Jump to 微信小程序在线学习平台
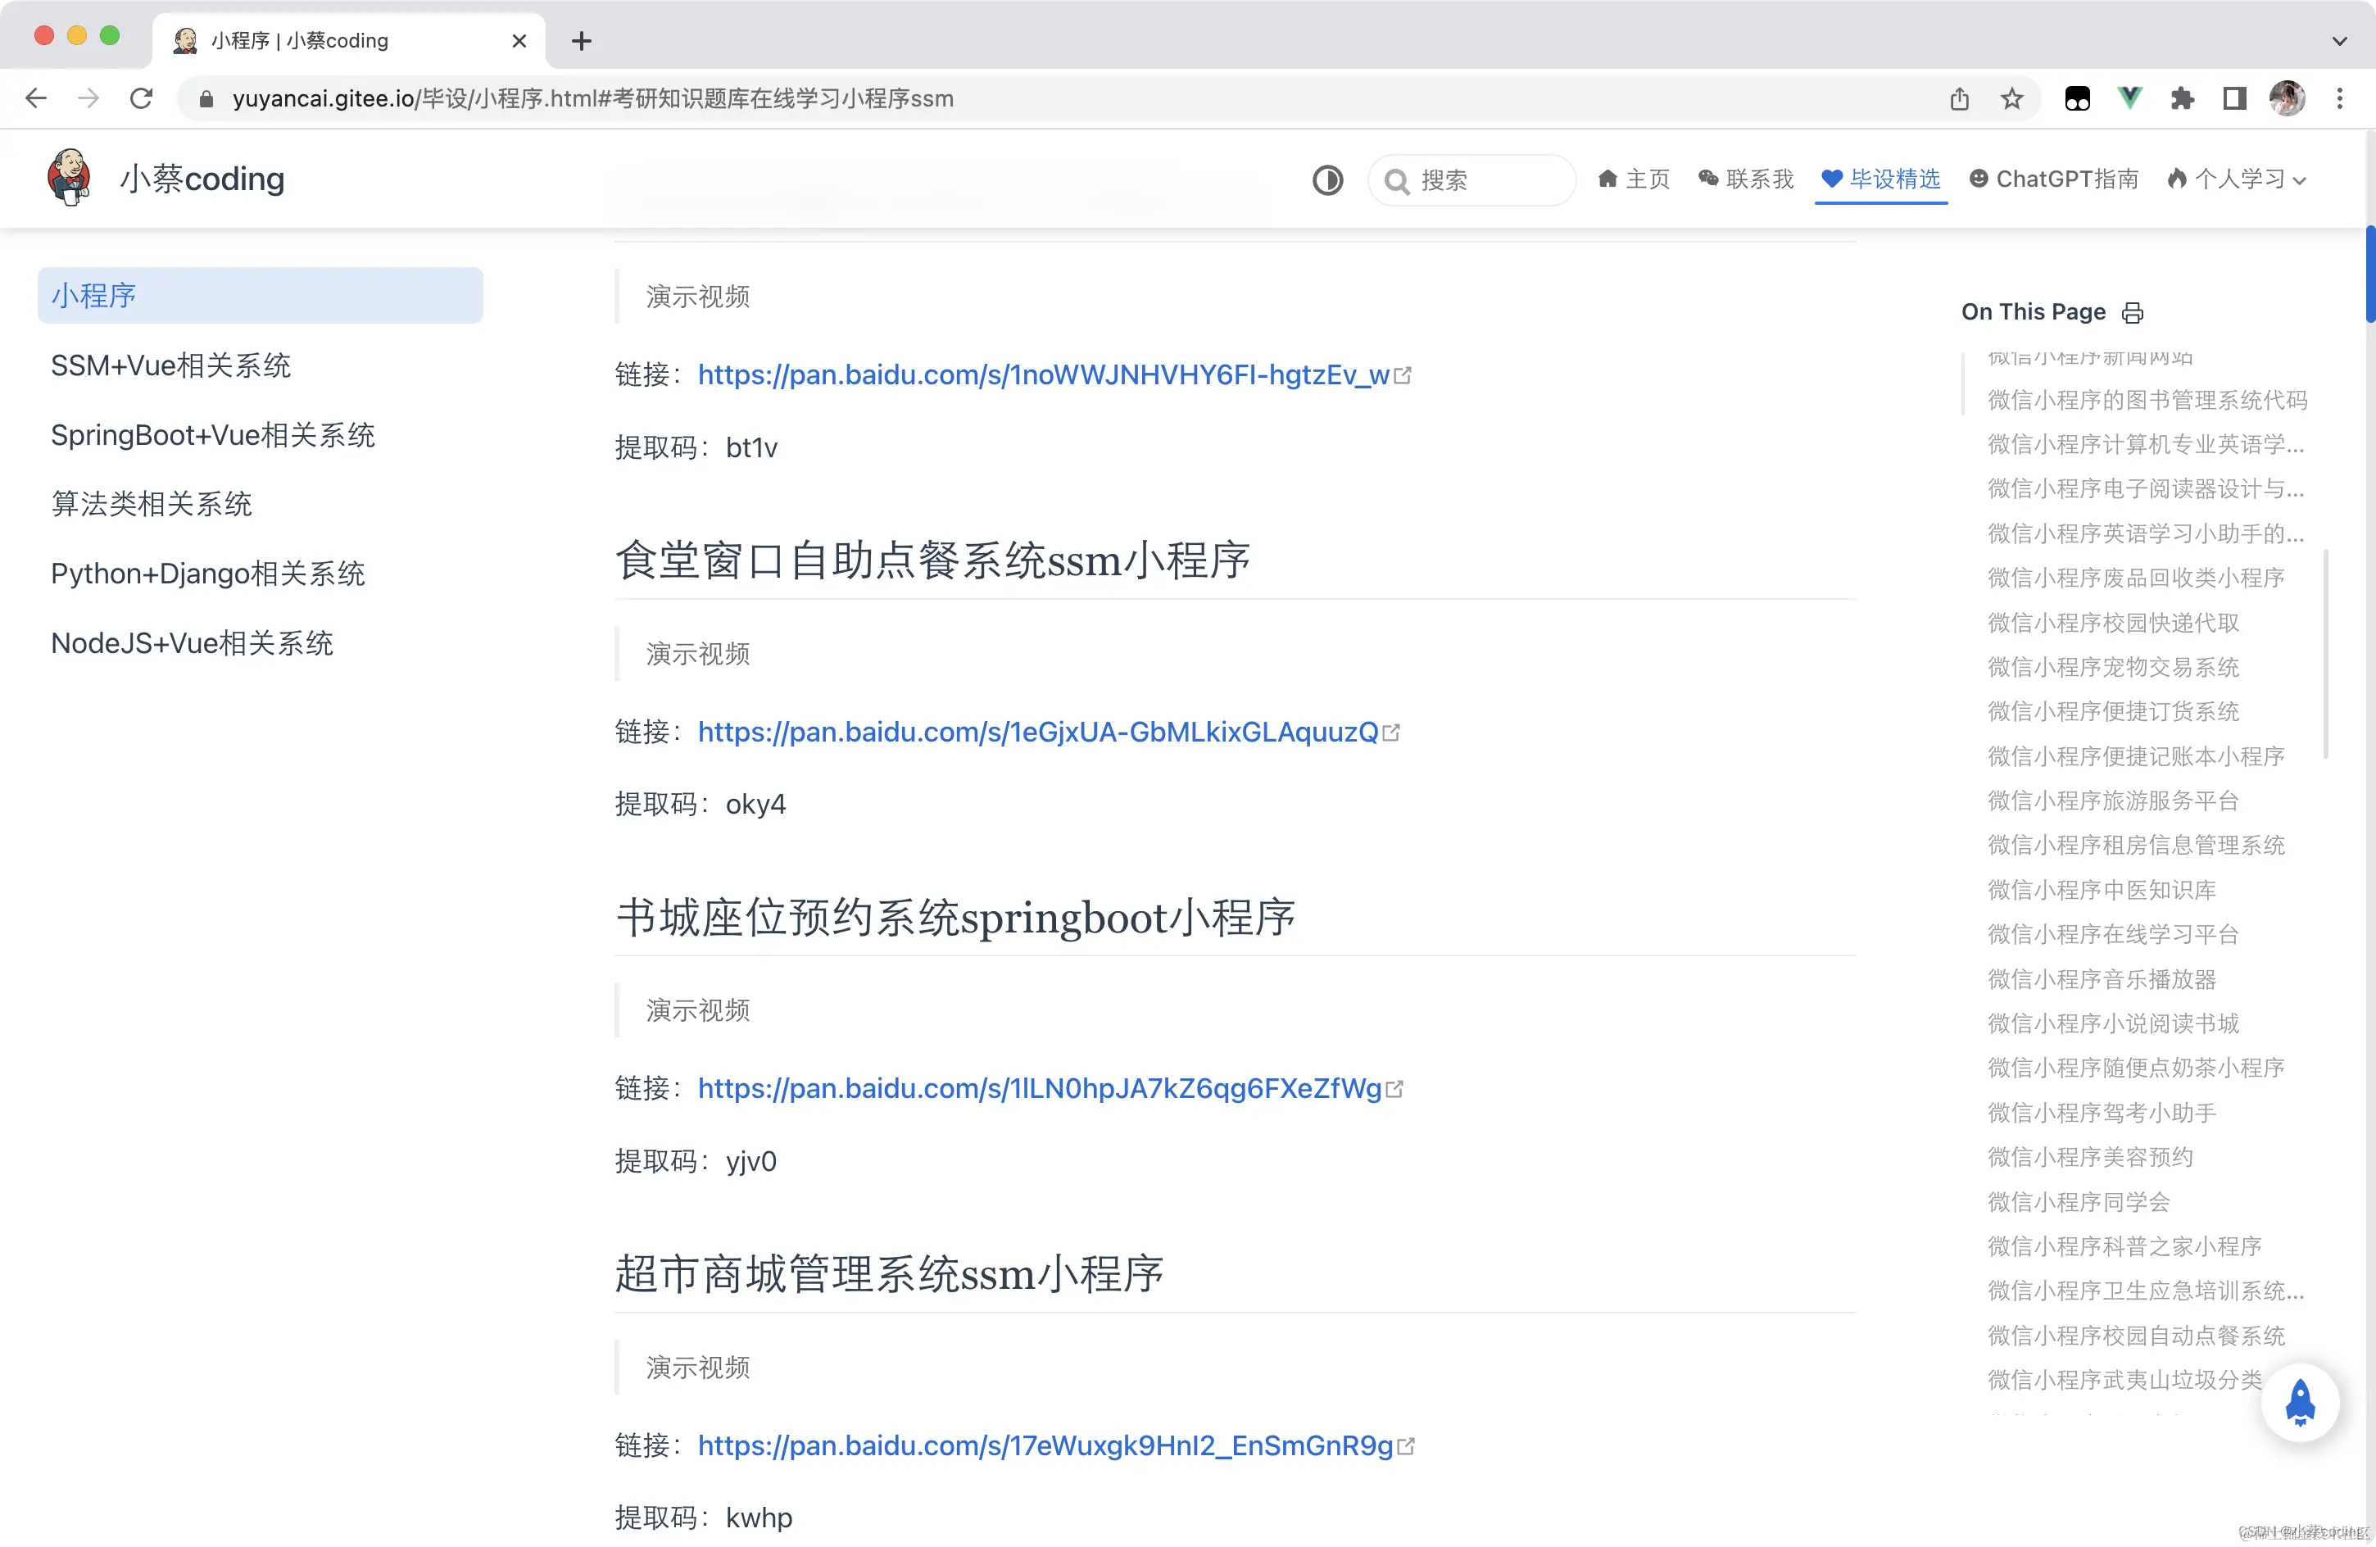2376x1547 pixels. (2114, 935)
